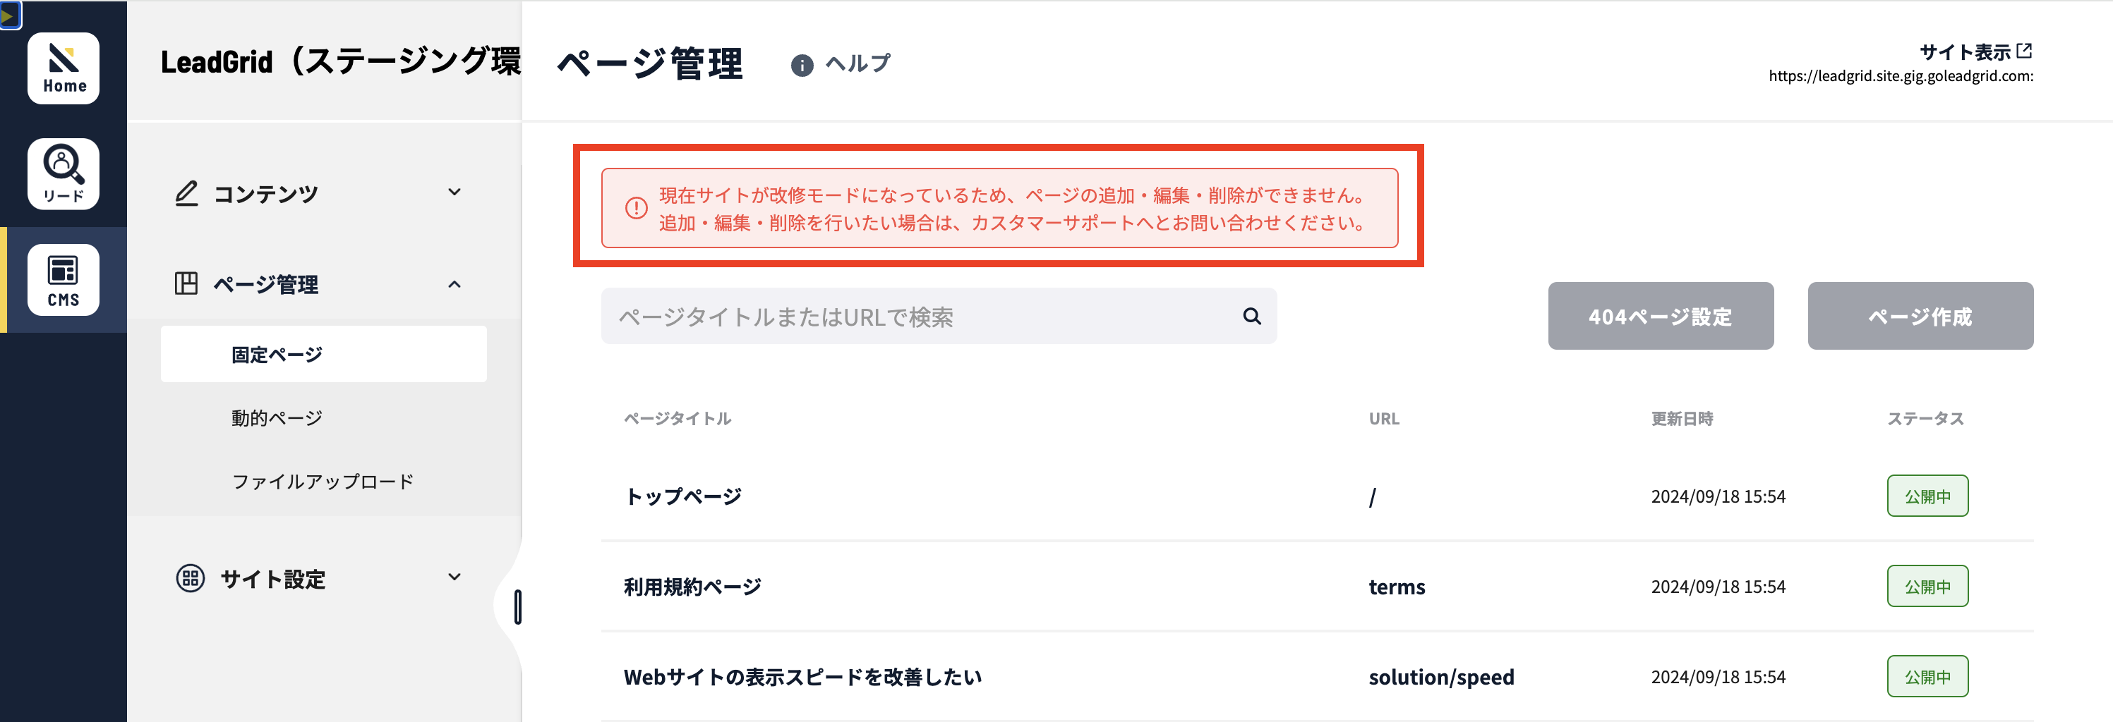Image resolution: width=2113 pixels, height=722 pixels.
Task: Click the sidebar collapse handle
Action: (517, 607)
